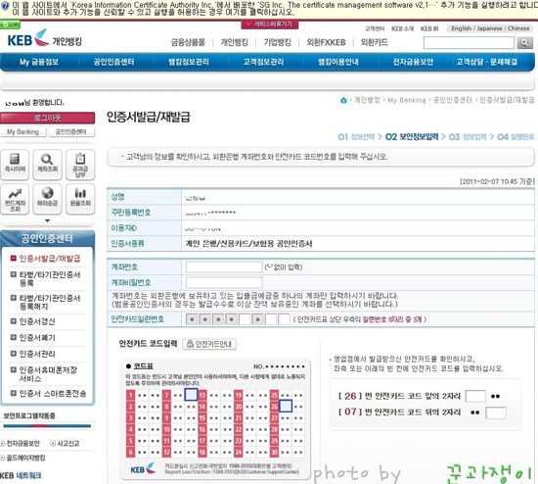This screenshot has height=484, width=538.
Task: Open the KEB IR link at the top
Action: [429, 28]
